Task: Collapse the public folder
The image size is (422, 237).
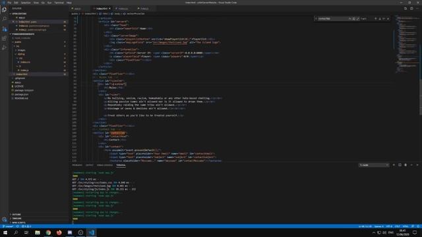Action: [x=18, y=42]
